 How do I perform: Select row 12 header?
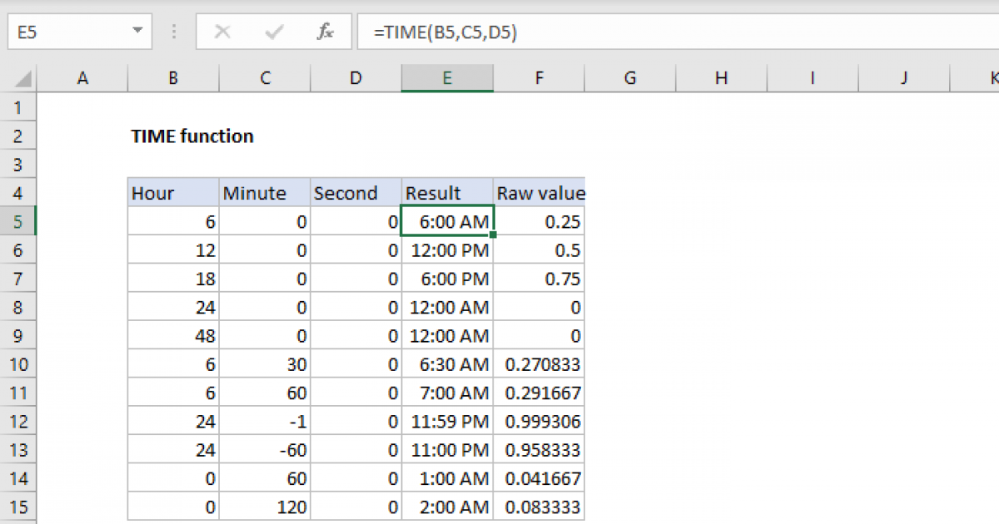18,421
